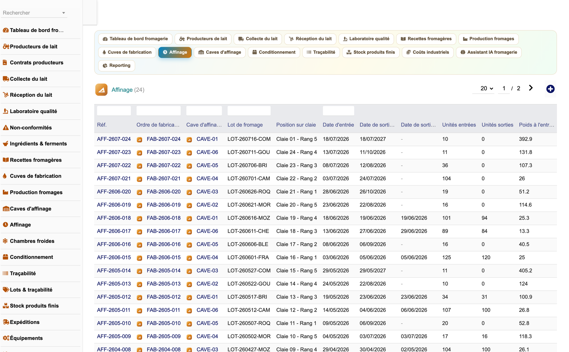
Task: Open the Assistant IA fromagerie tab
Action: pyautogui.click(x=489, y=52)
